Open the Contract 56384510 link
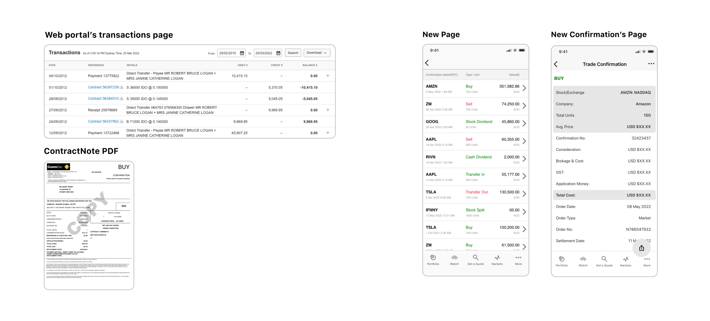710x321 pixels. pyautogui.click(x=103, y=98)
